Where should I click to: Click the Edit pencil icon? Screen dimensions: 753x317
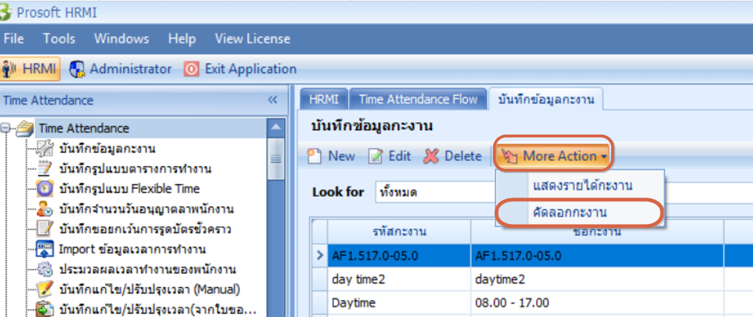click(x=375, y=156)
